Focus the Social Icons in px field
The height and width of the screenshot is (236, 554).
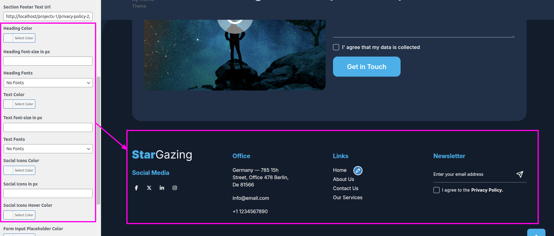pos(48,193)
